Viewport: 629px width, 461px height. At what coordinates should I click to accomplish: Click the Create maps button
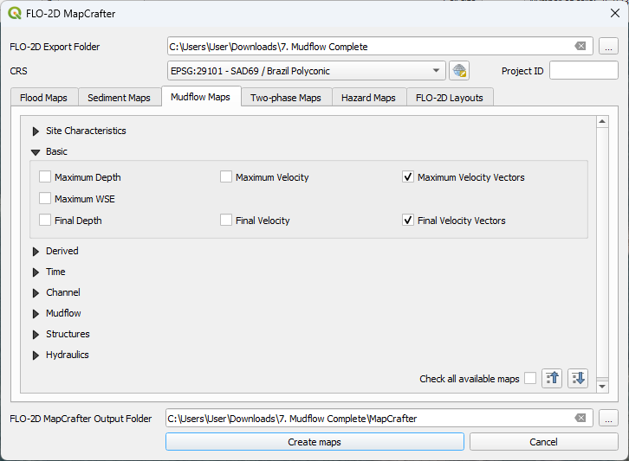click(314, 442)
